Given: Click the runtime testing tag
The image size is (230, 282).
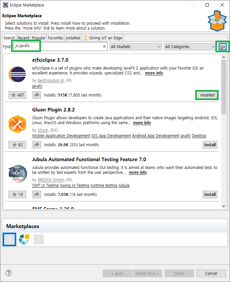Looking at the screenshot, I should [104, 185].
